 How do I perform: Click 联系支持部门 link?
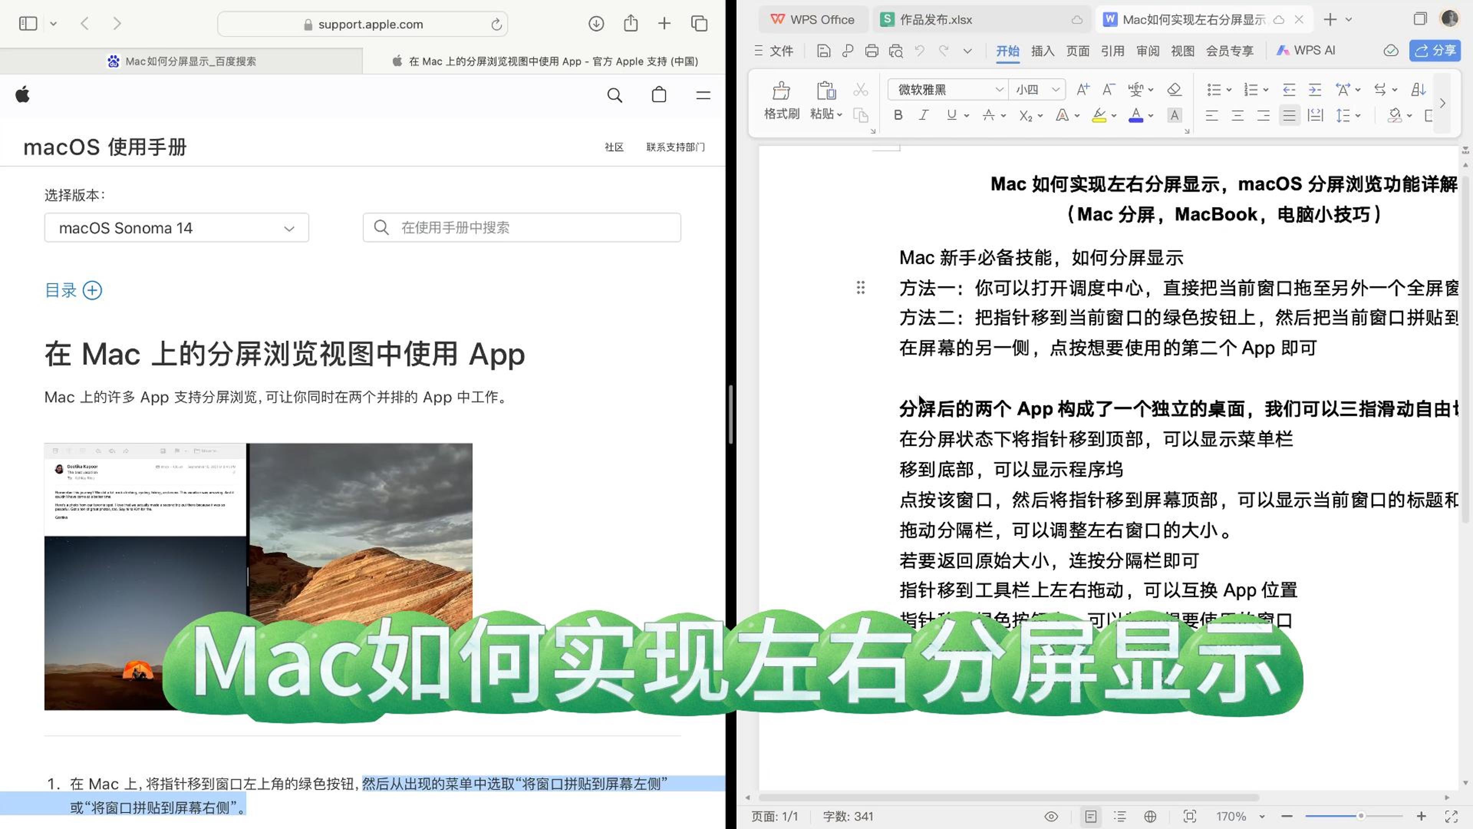coord(675,147)
